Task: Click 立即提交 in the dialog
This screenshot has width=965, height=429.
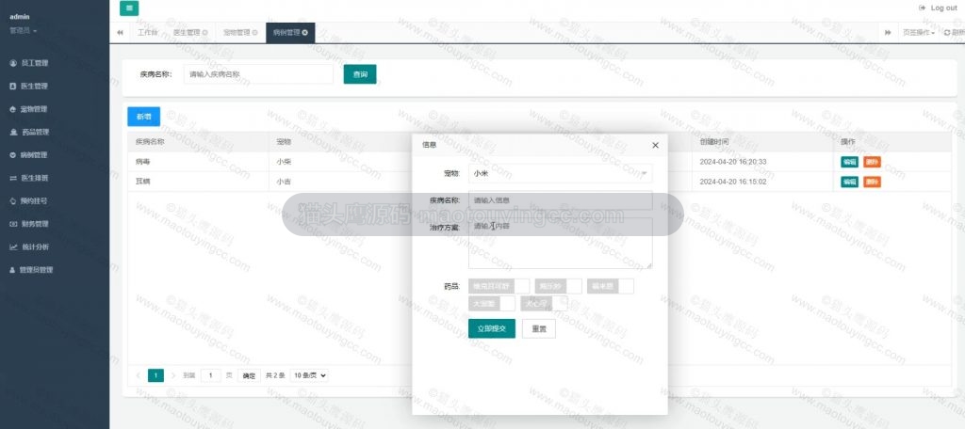Action: pos(492,329)
